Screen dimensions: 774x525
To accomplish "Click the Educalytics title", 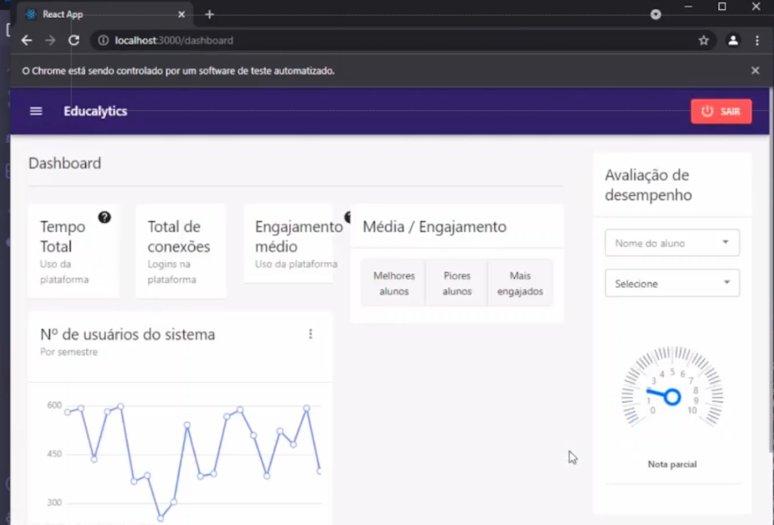I will point(95,111).
